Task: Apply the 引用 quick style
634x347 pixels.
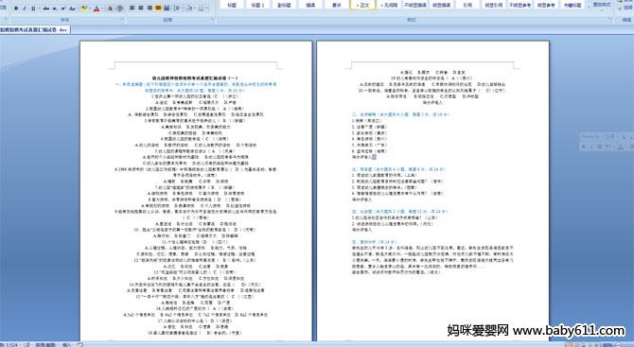Action: pos(467,5)
